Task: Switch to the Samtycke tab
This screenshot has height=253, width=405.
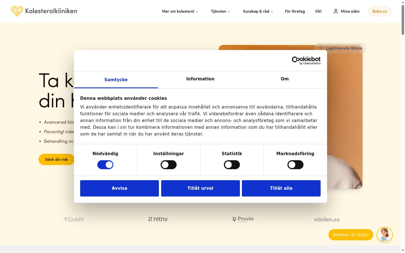Action: [116, 80]
